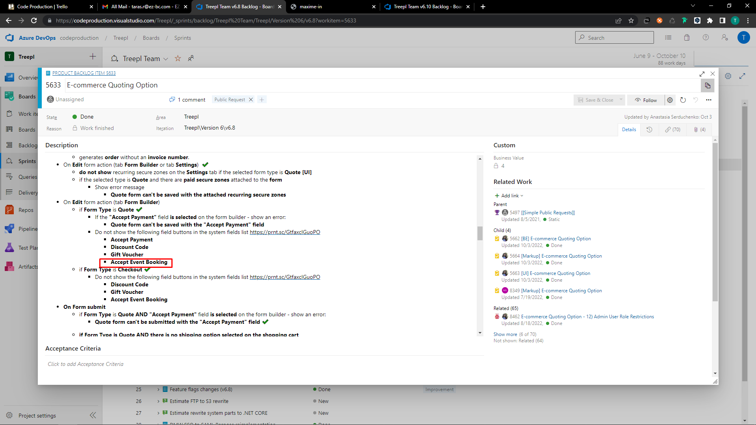Click the Search box in header
Screen dimensions: 756x425
[614, 38]
